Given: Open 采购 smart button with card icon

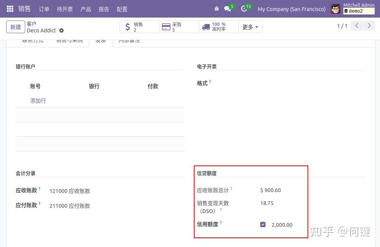Looking at the screenshot, I should pyautogui.click(x=167, y=27).
